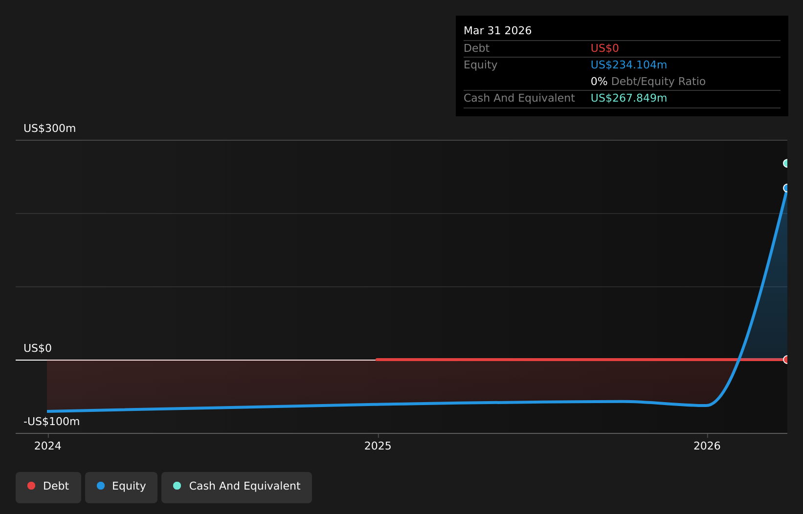Click the Cash And Equivalent tooltip label

[519, 98]
